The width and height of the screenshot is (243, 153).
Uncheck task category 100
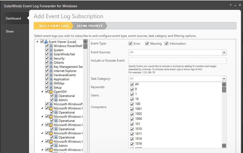coord(132,104)
